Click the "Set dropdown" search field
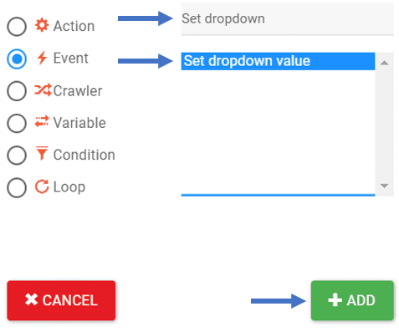Screen dimensions: 399x332 287,19
